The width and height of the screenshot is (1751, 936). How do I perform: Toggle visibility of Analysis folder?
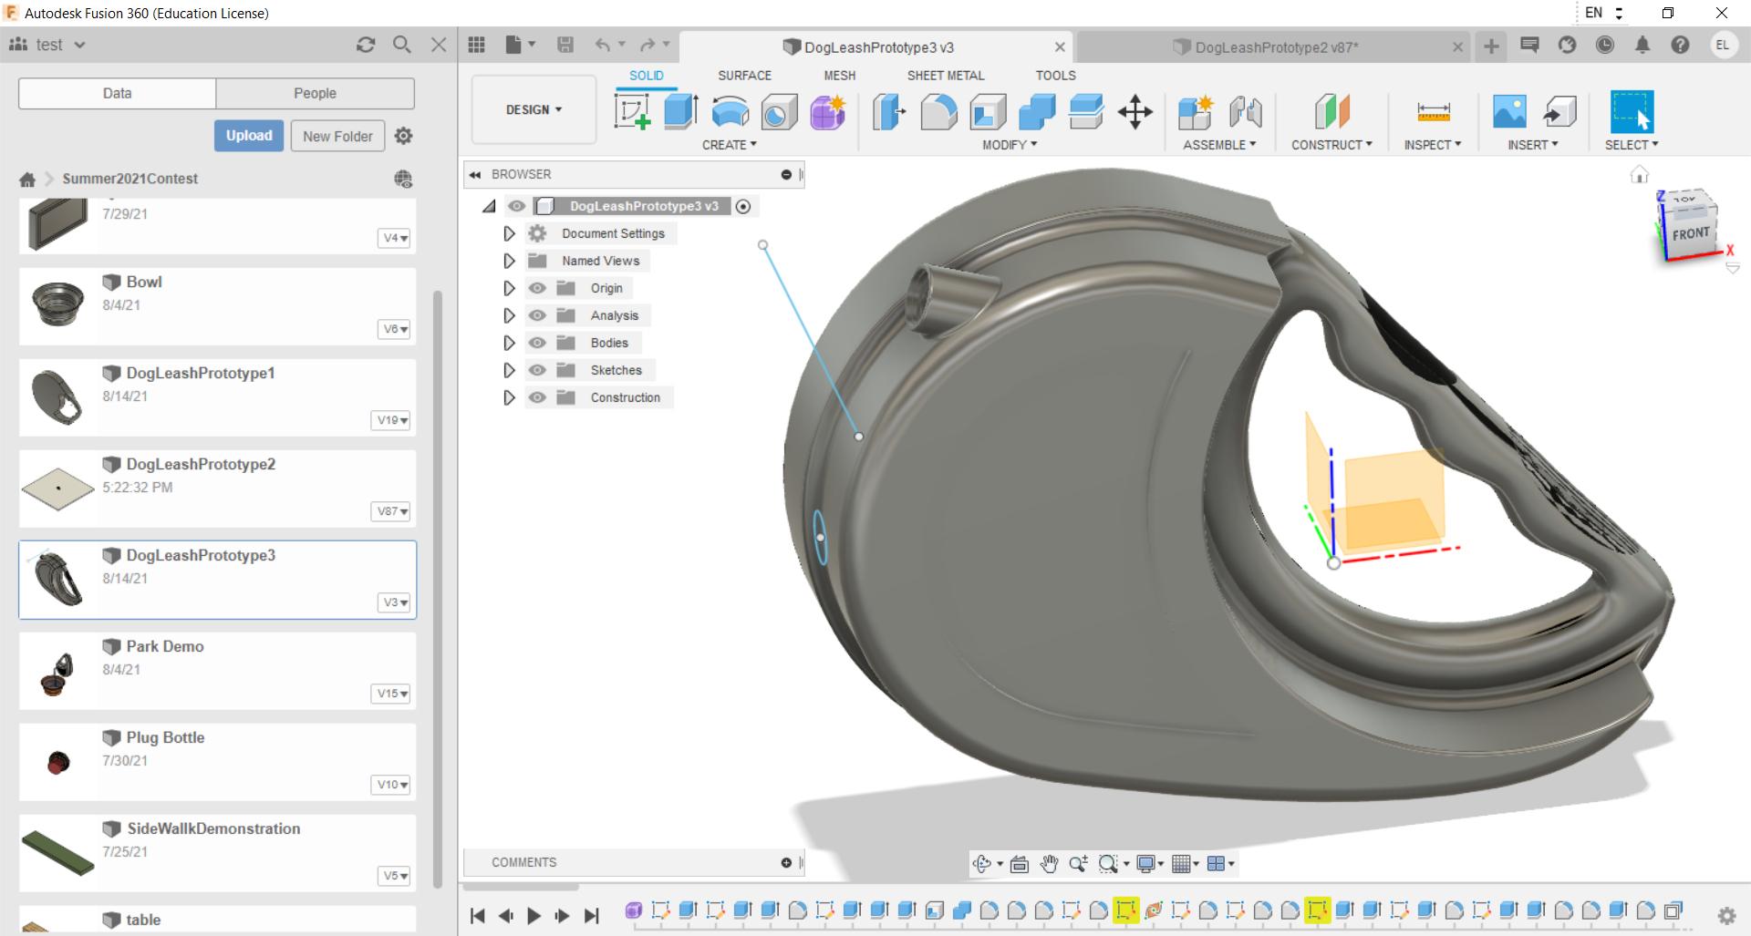(x=537, y=315)
